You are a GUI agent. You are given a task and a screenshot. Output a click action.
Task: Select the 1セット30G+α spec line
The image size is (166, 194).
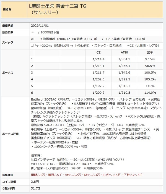[95, 46]
